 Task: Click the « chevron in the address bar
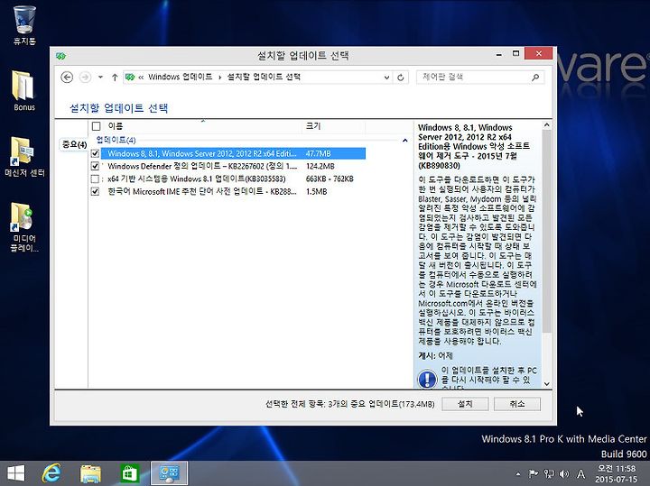coord(141,77)
